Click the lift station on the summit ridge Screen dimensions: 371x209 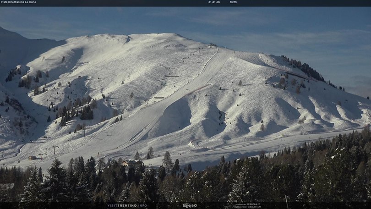[x=212, y=45]
